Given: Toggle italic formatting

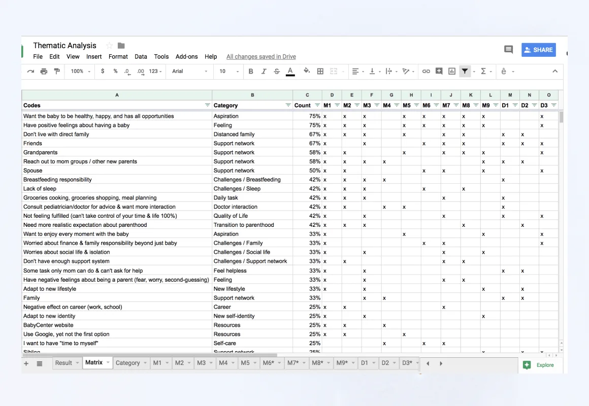Looking at the screenshot, I should (263, 71).
